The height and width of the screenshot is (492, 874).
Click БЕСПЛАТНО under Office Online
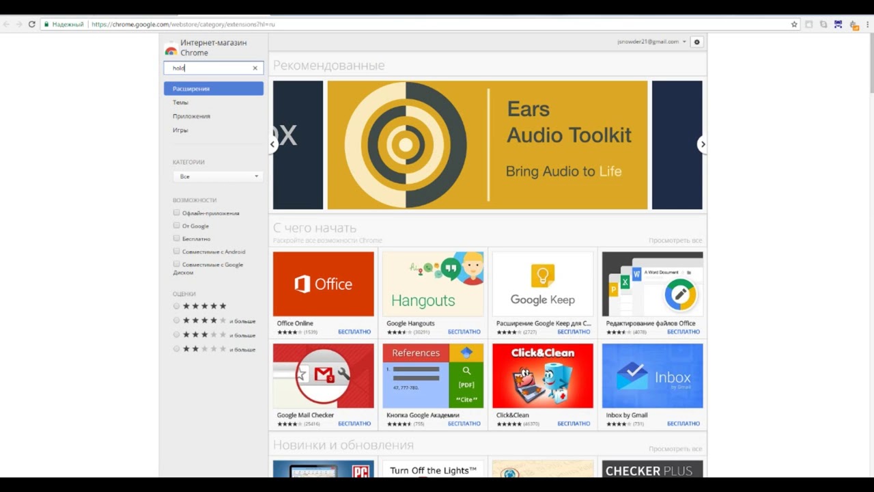tap(354, 332)
